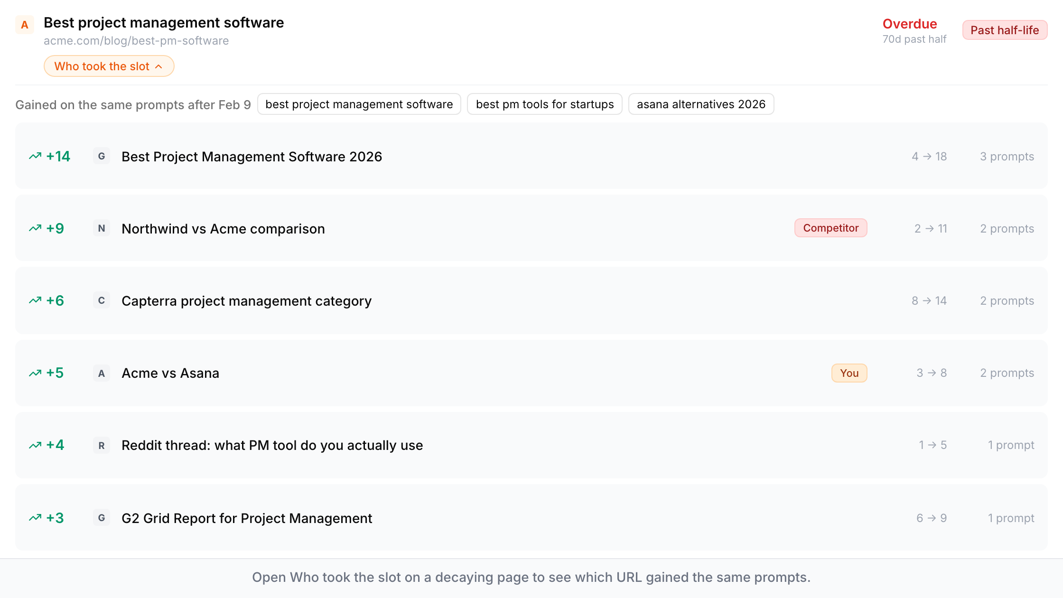Click the trending-up arrow next to +4
The width and height of the screenshot is (1063, 598).
(35, 445)
